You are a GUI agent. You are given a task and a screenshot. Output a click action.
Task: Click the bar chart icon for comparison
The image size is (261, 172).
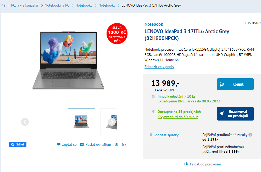[186, 164]
